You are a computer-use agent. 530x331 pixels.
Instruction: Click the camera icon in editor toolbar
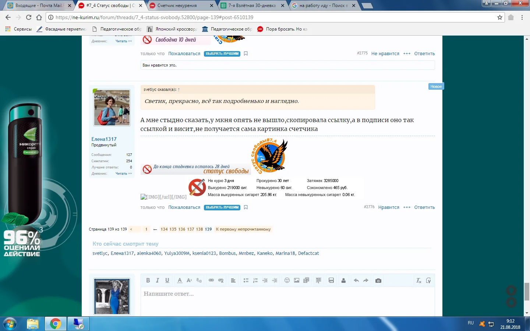click(x=378, y=280)
